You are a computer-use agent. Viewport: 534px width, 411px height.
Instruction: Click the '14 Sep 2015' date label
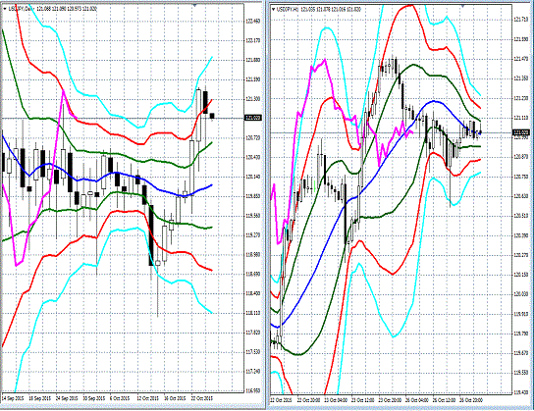point(12,398)
